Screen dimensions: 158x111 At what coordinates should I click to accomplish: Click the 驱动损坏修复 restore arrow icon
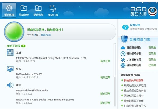tap(123, 53)
